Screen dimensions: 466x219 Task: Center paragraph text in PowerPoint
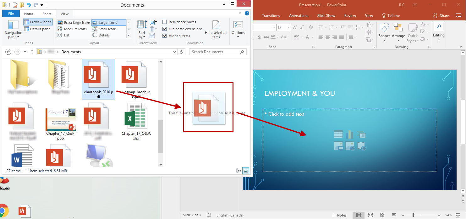click(328, 37)
